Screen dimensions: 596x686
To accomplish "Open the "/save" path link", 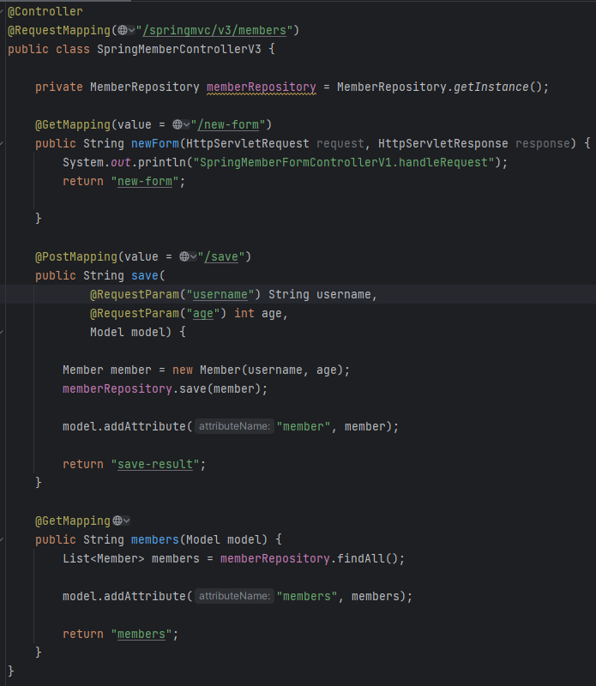I will [x=221, y=256].
